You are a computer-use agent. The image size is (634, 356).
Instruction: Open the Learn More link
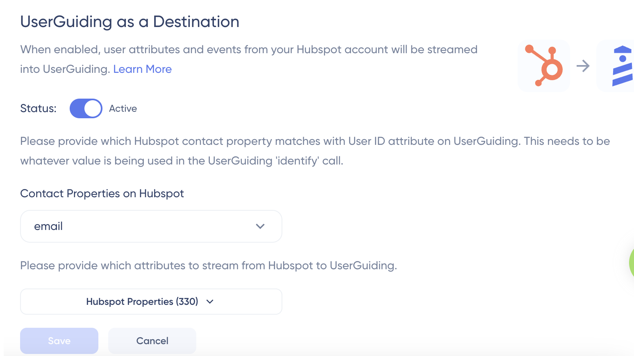pyautogui.click(x=142, y=69)
